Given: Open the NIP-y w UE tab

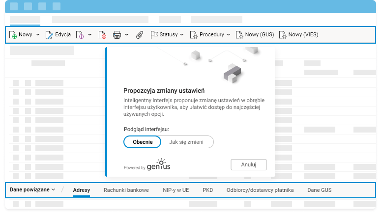Looking at the screenshot, I should (176, 189).
